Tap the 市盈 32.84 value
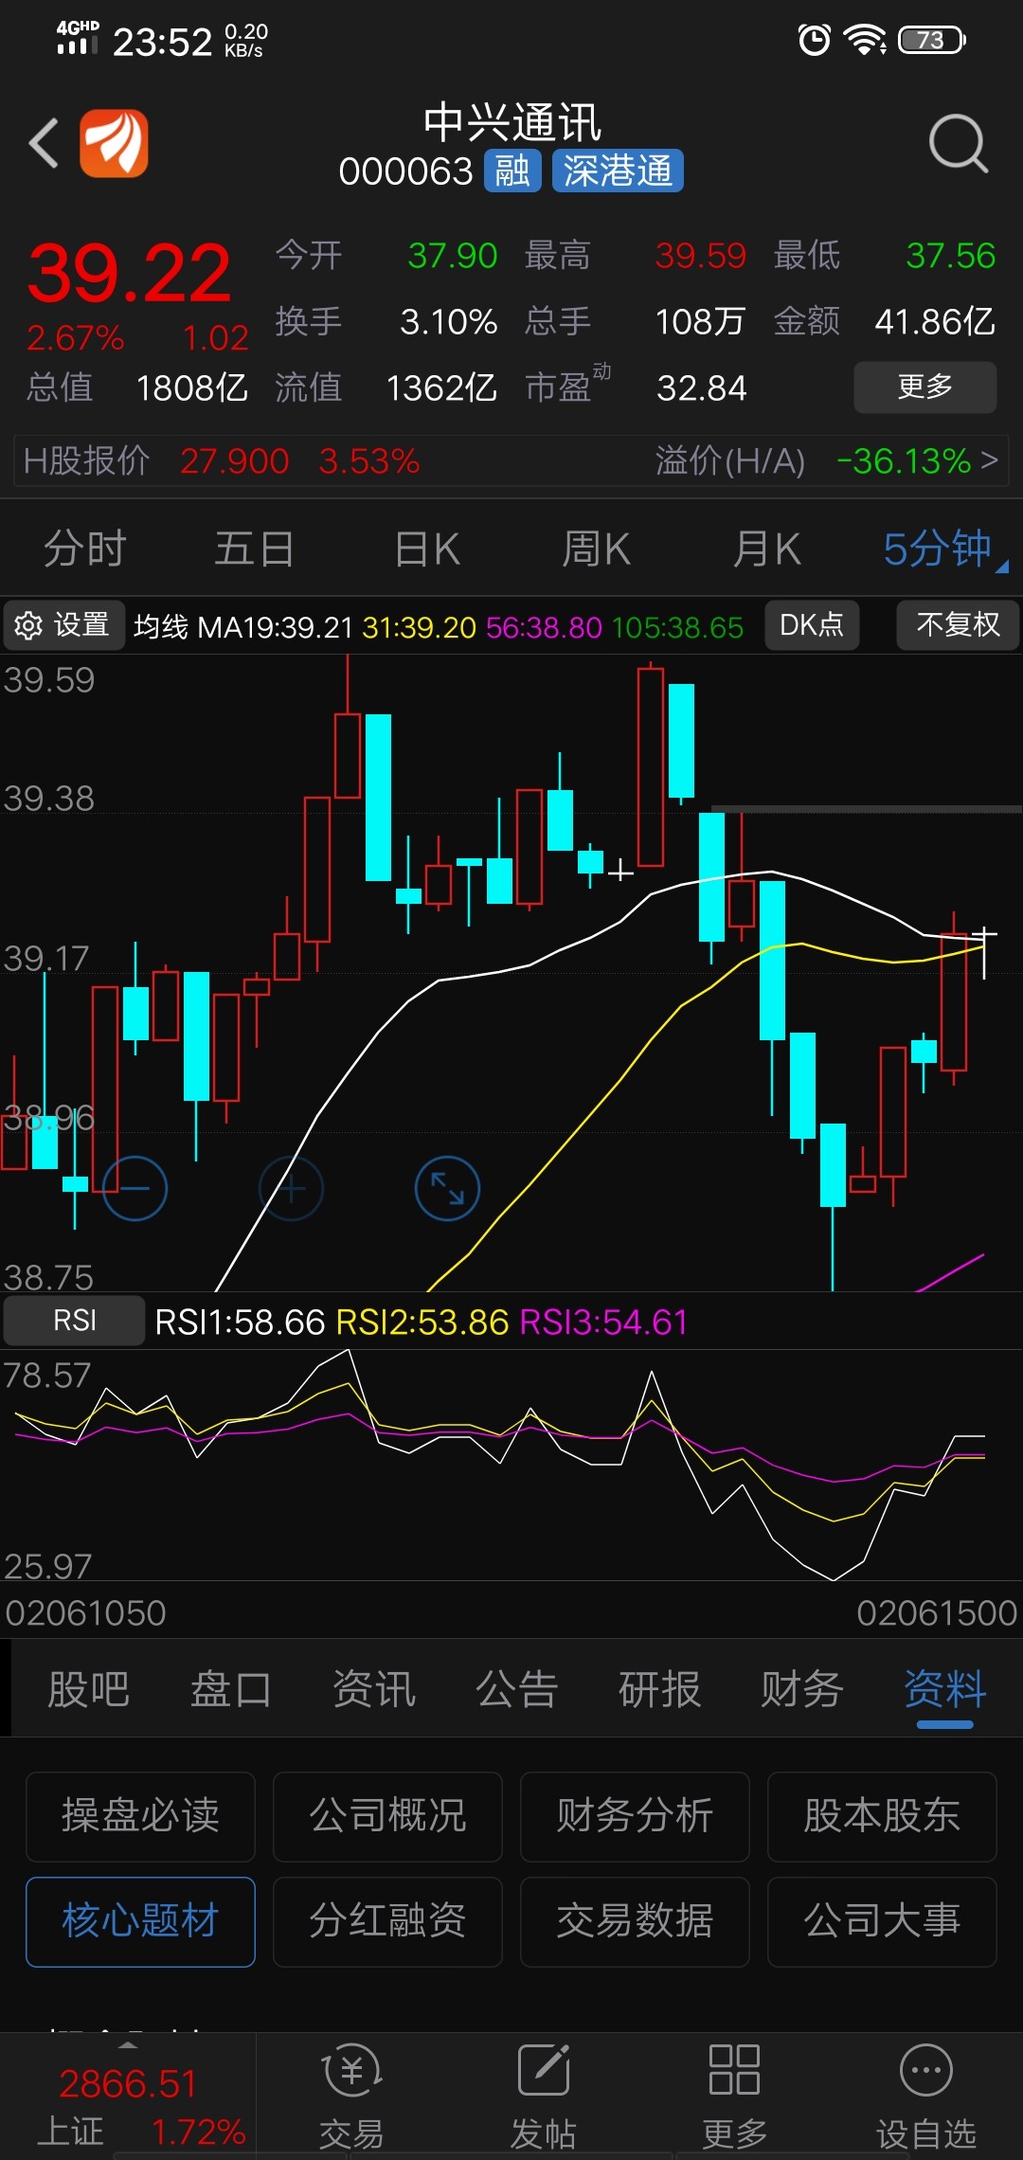This screenshot has width=1023, height=2160. point(702,387)
